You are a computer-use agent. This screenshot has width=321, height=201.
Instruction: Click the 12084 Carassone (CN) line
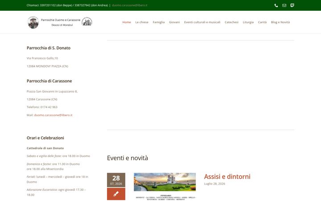42,99
